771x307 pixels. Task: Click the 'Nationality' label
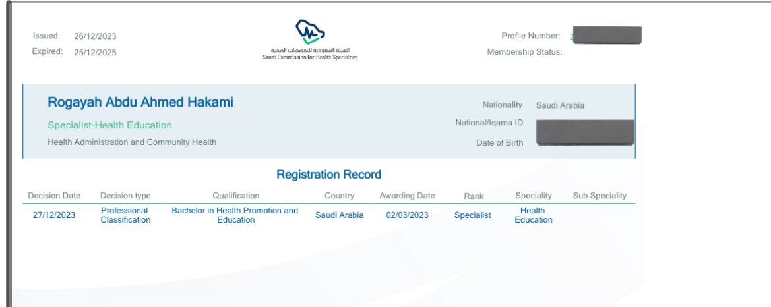point(503,105)
